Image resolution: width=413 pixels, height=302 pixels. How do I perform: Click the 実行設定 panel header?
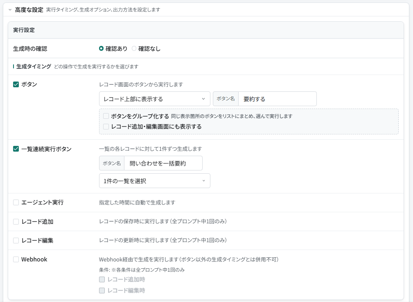click(x=206, y=30)
